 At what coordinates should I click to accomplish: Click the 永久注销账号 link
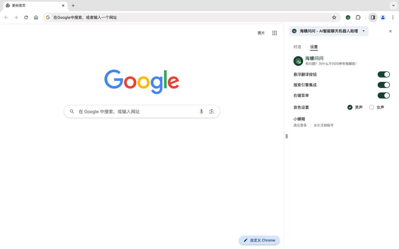click(x=324, y=125)
